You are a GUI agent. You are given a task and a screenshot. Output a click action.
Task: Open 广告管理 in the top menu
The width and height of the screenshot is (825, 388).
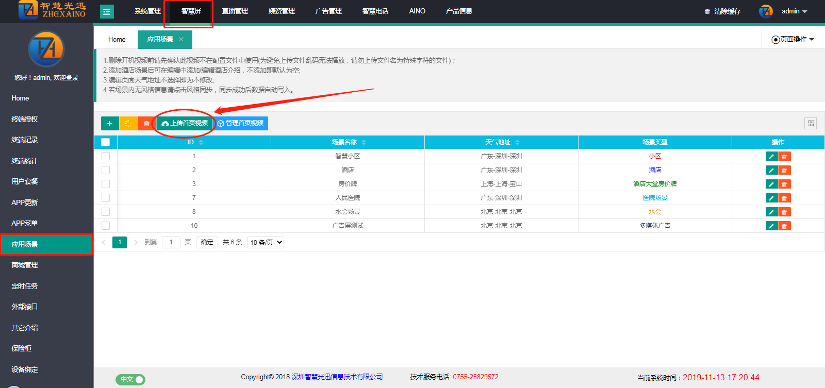[328, 11]
